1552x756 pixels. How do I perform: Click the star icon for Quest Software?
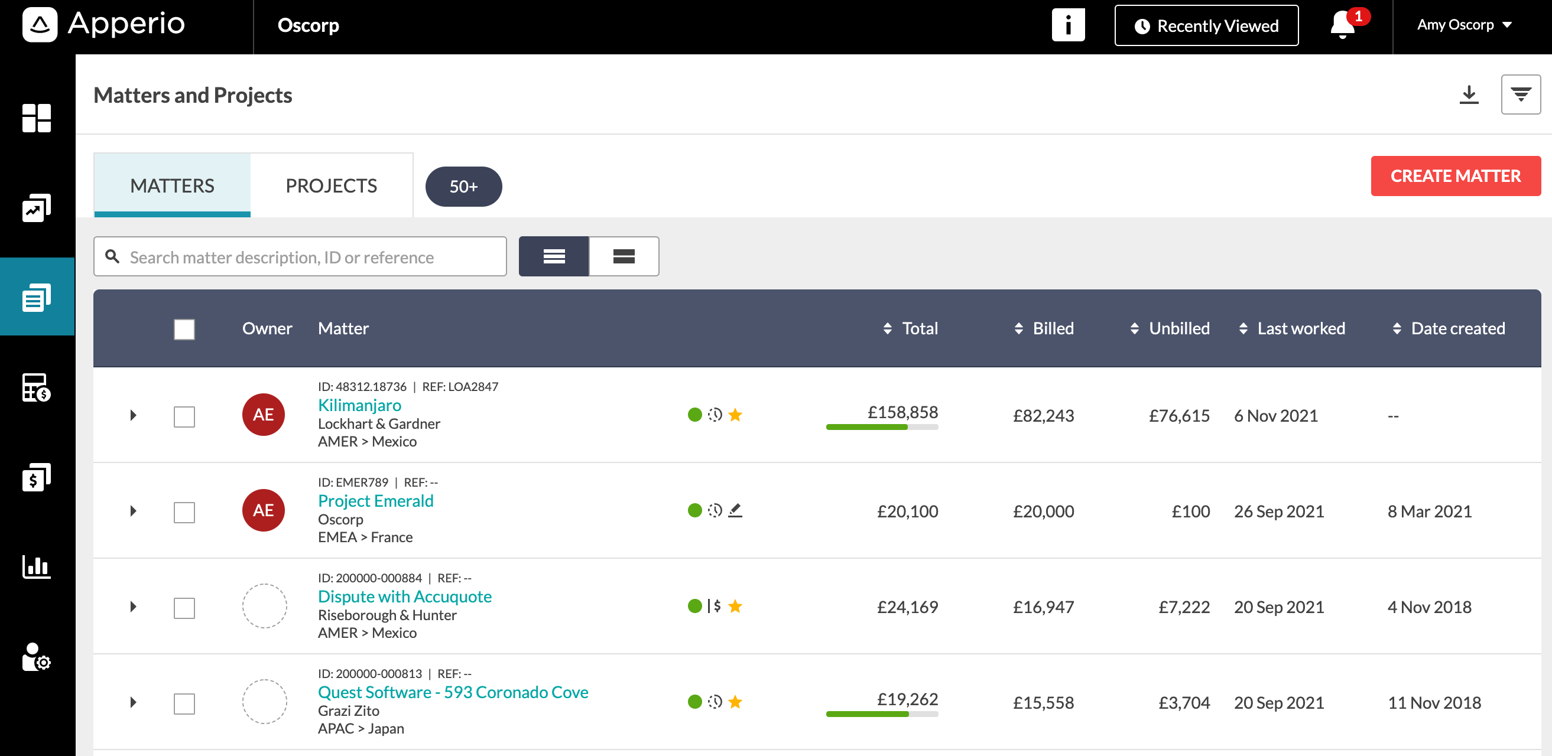(735, 702)
